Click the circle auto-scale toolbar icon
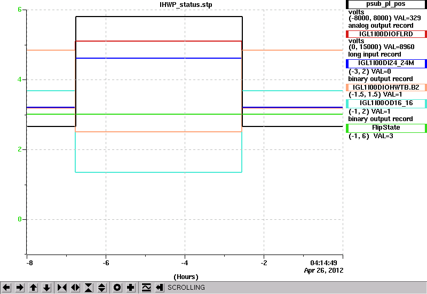Image resolution: width=427 pixels, height=294 pixels. tap(117, 288)
